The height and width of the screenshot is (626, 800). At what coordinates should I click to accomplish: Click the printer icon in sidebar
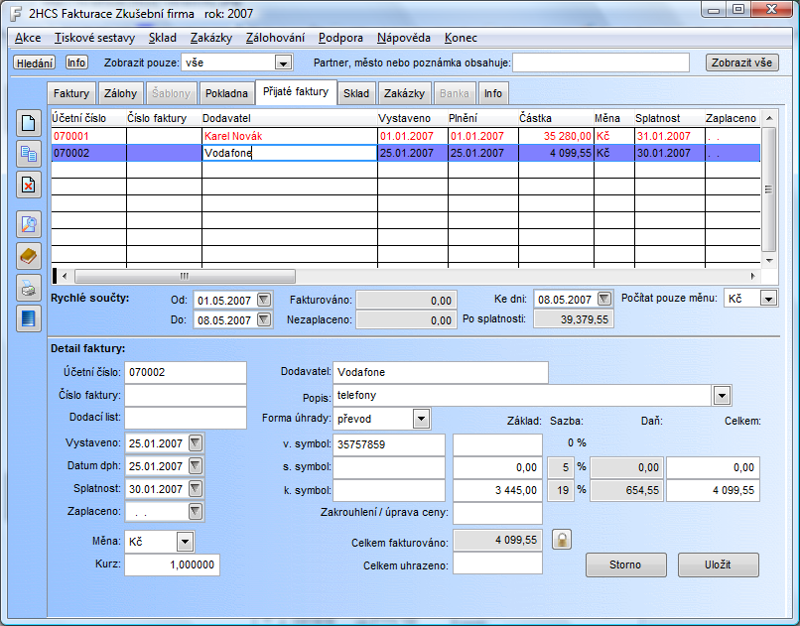click(28, 288)
